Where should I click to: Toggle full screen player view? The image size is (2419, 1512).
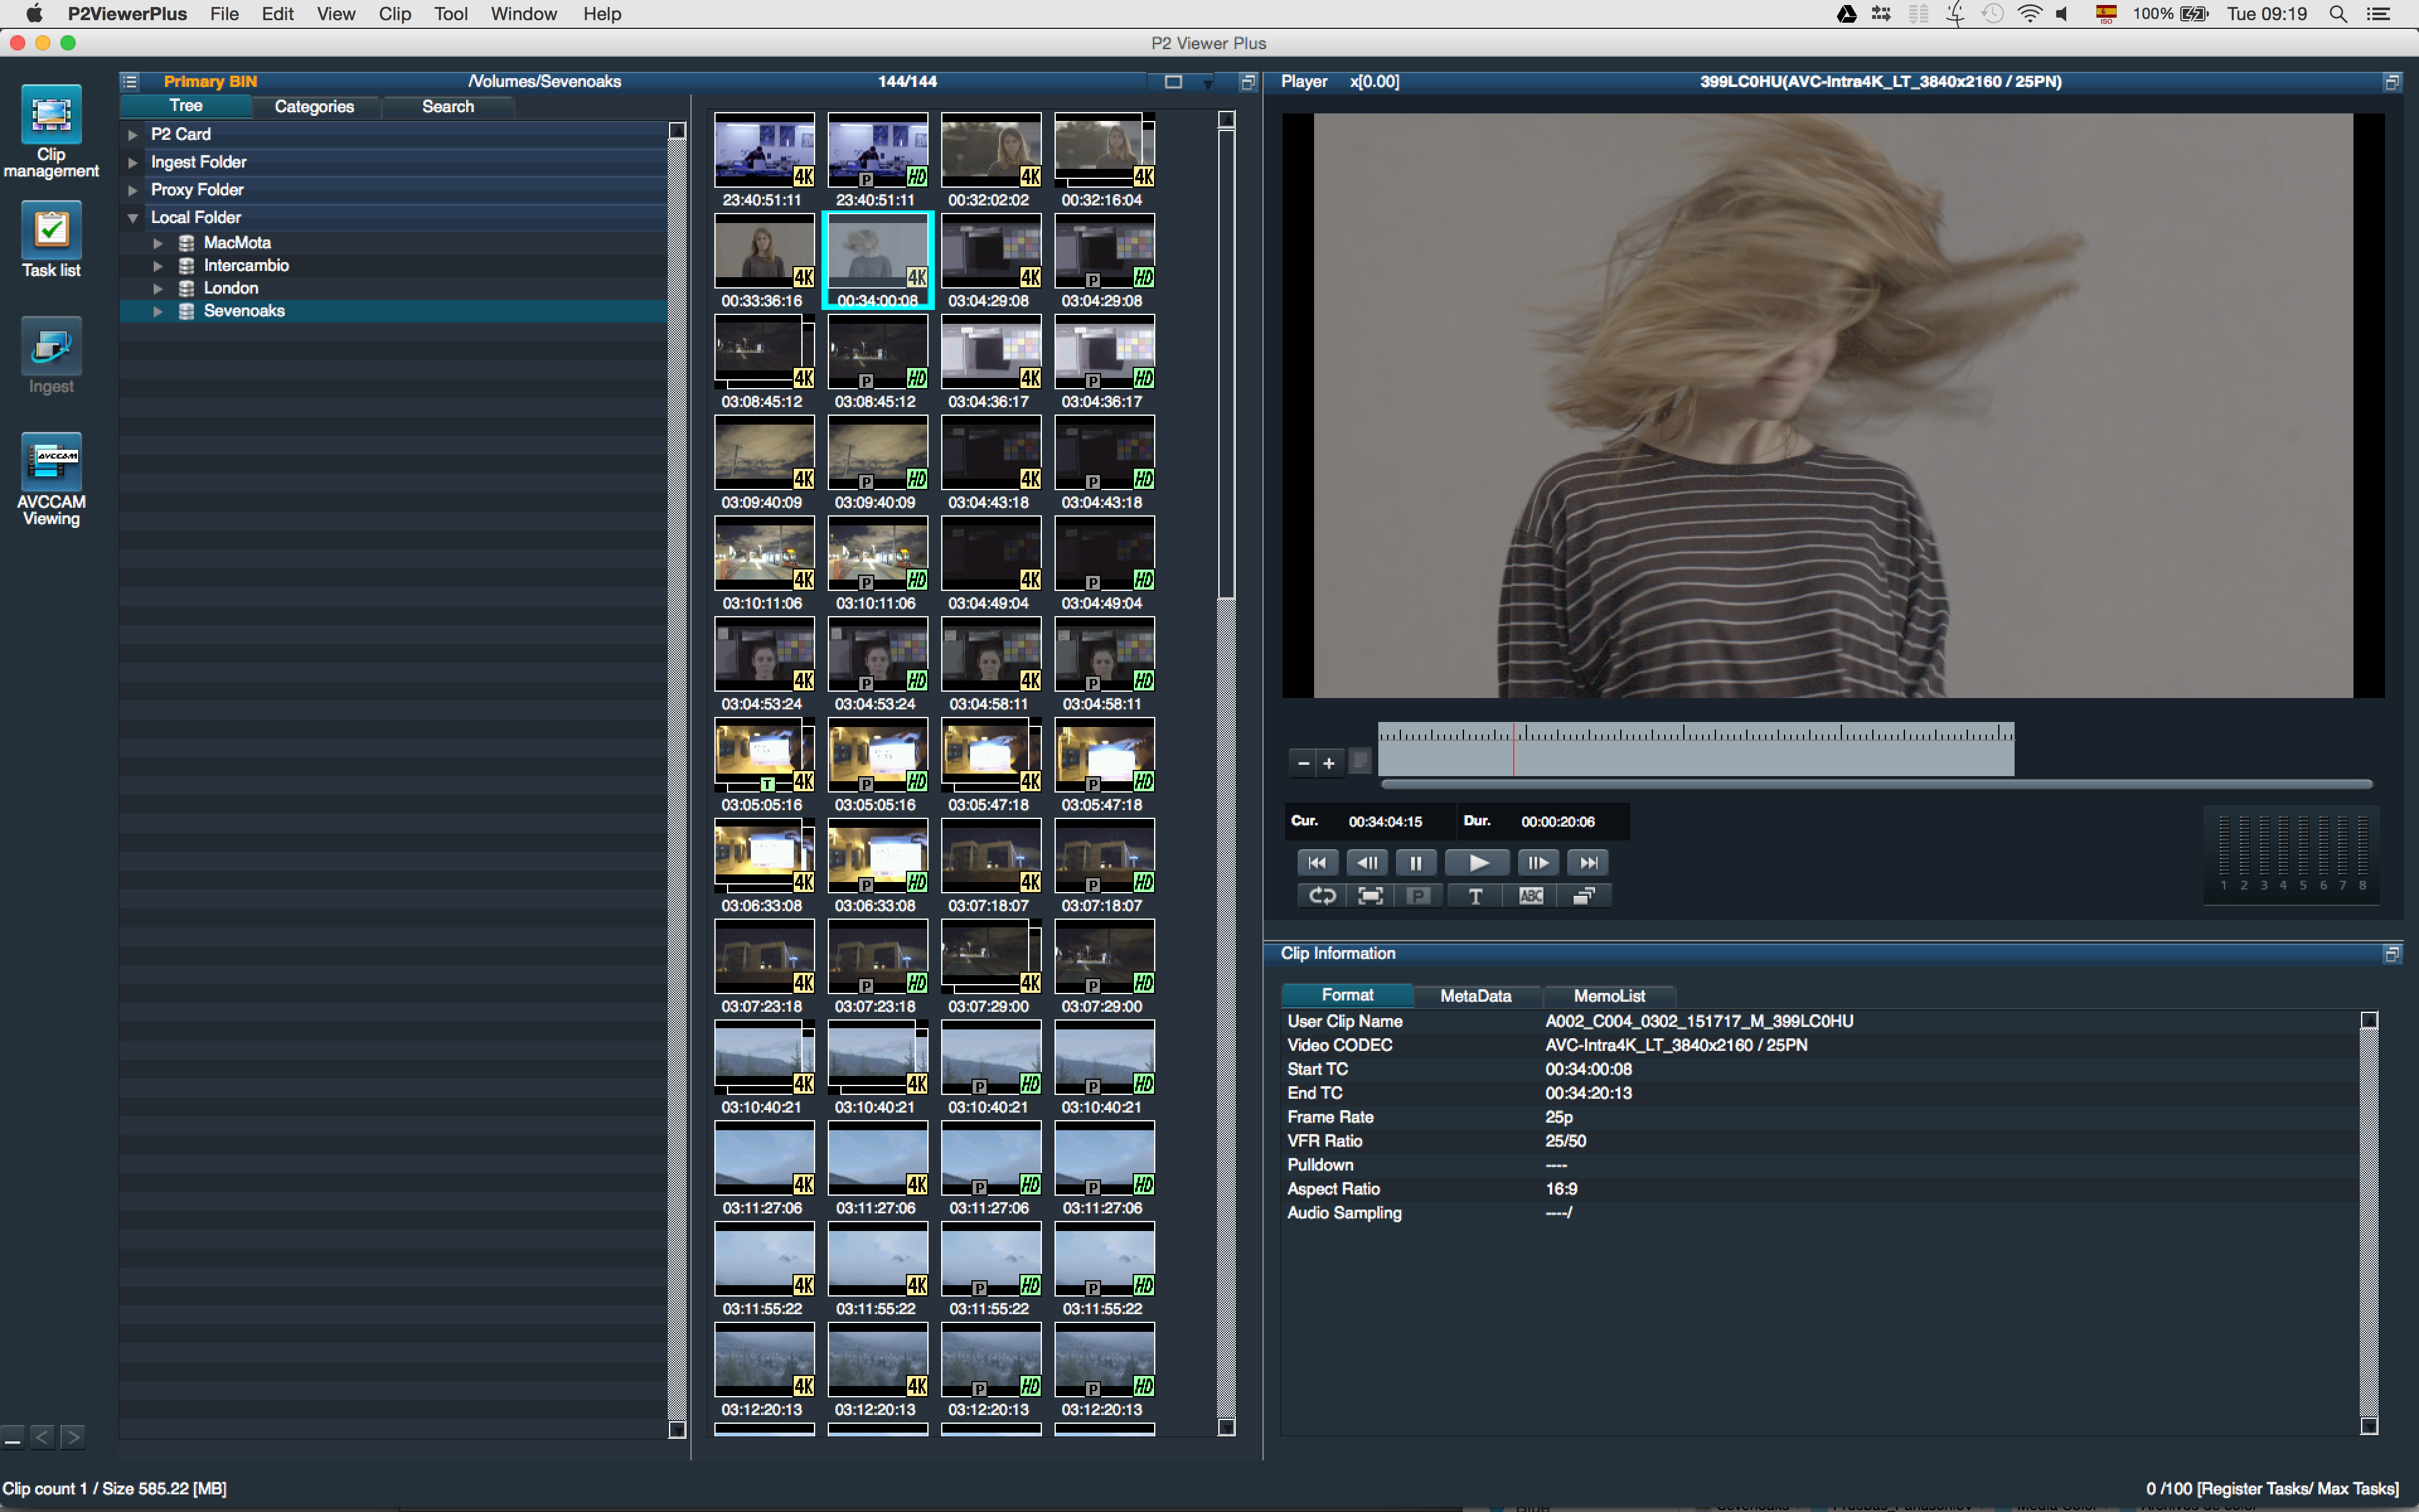pyautogui.click(x=1370, y=896)
